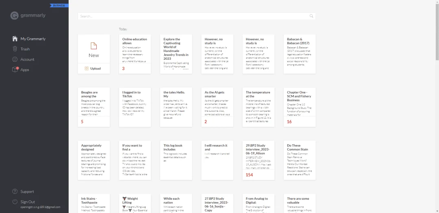Open the 'The temperature at the' document
This screenshot has height=213, width=439.
[259, 107]
